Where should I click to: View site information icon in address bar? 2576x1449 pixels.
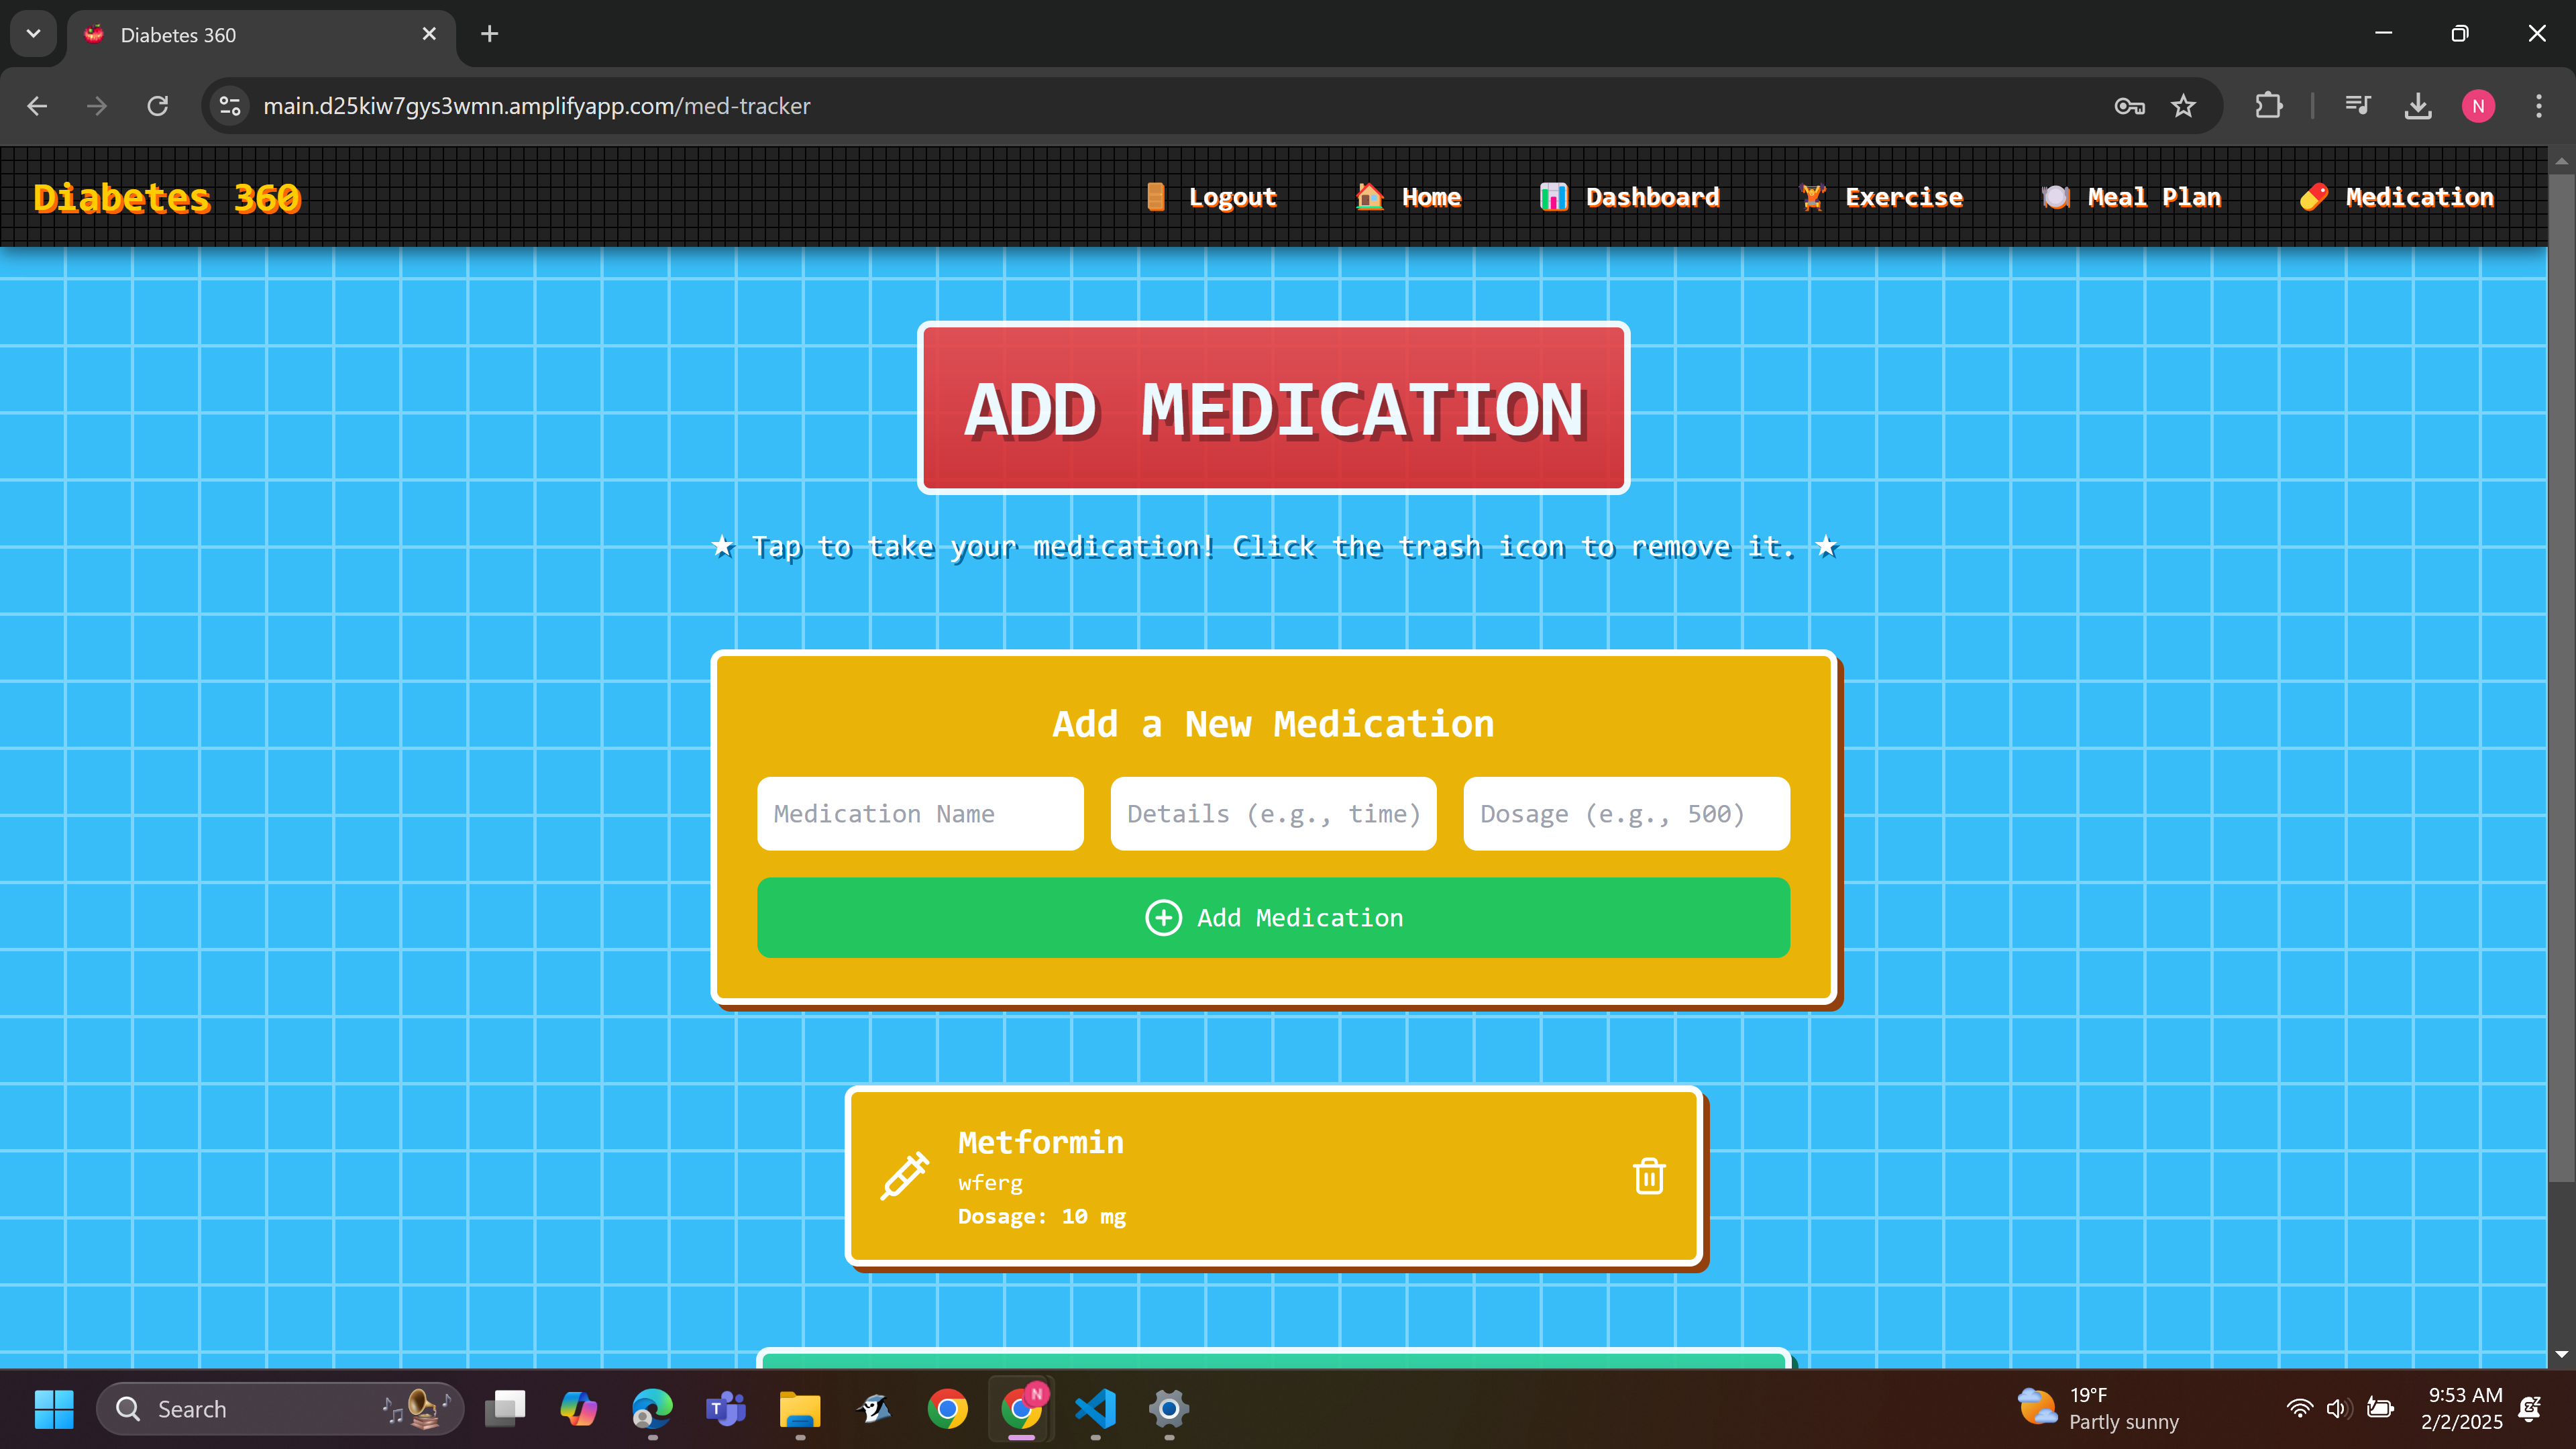230,106
